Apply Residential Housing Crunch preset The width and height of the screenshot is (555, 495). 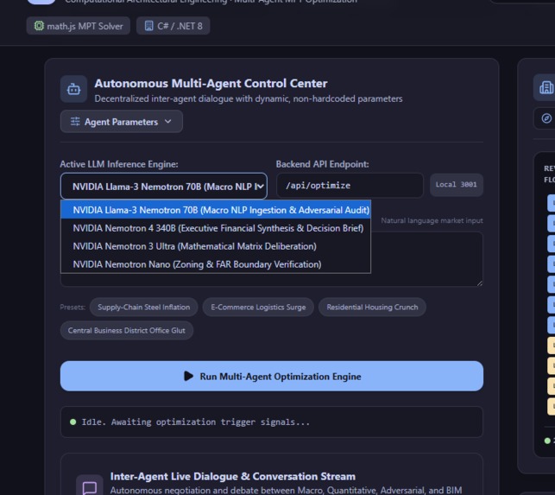[372, 307]
